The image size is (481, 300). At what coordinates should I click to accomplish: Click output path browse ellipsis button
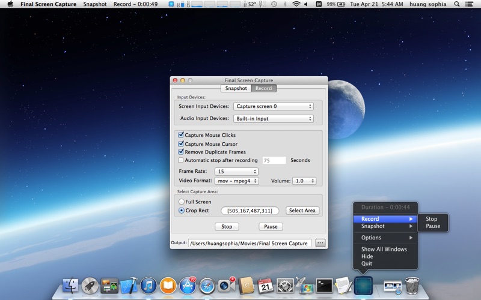(x=320, y=243)
